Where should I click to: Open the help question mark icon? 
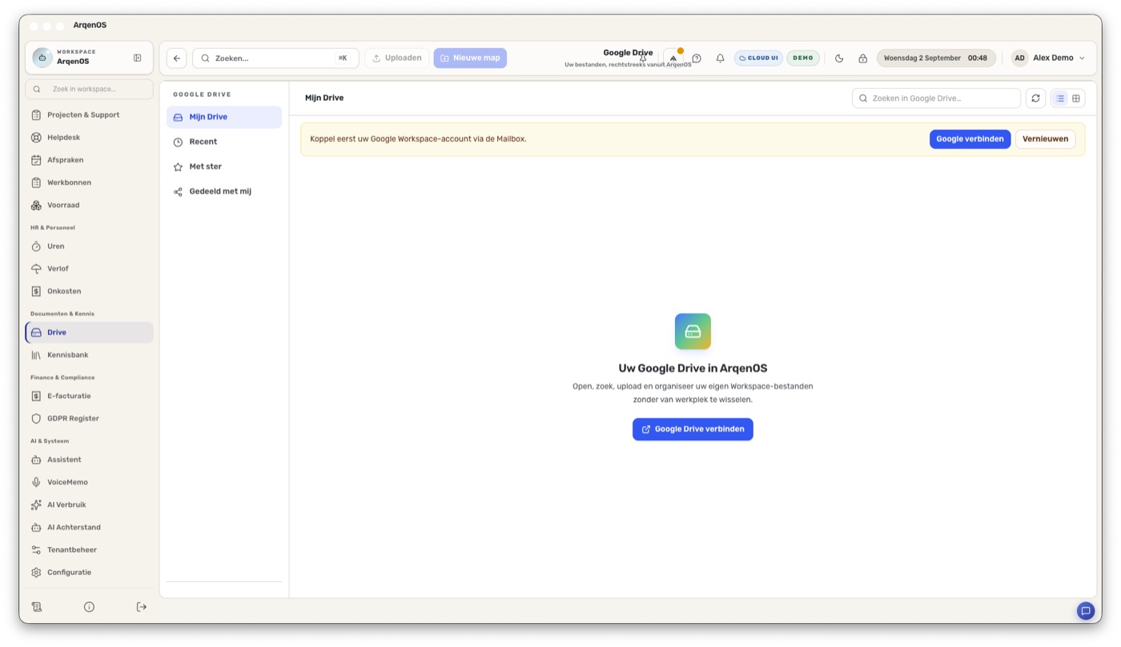coord(697,58)
